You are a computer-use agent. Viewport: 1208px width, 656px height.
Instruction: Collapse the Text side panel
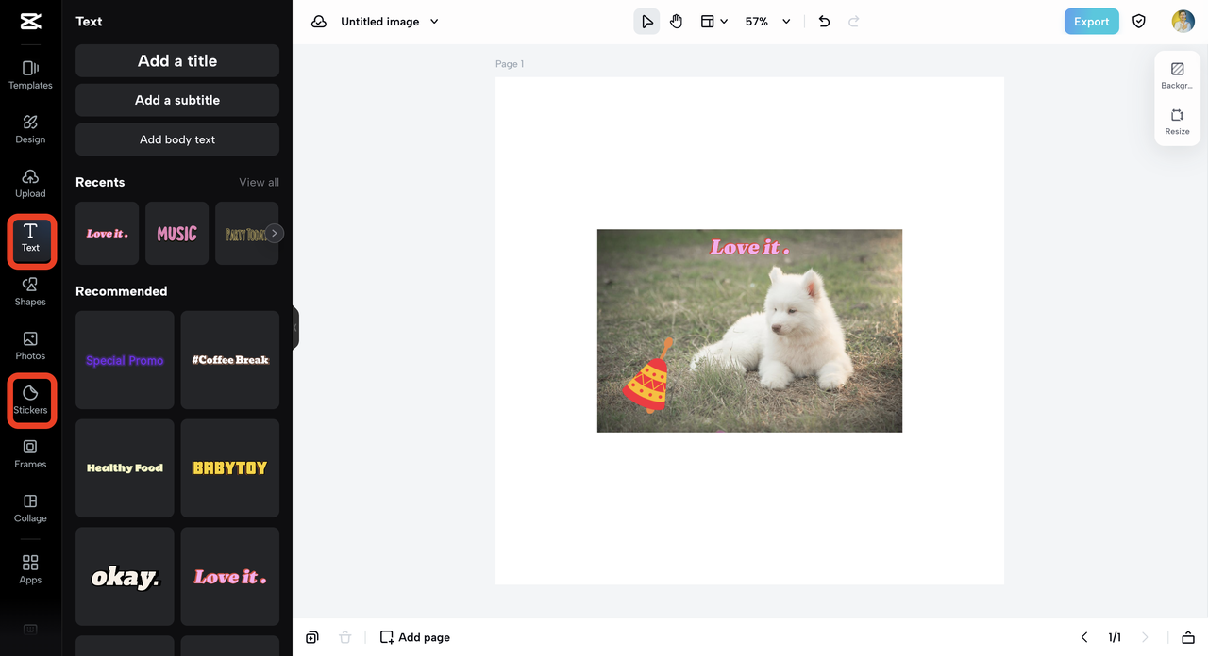[295, 328]
